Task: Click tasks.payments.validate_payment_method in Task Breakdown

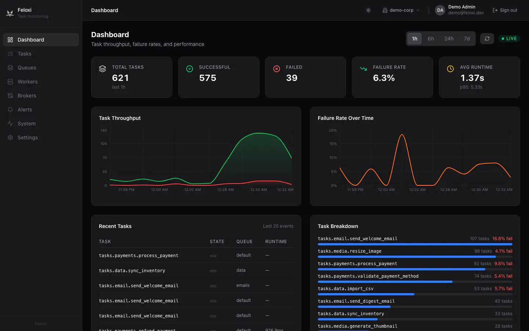Action: (368, 276)
